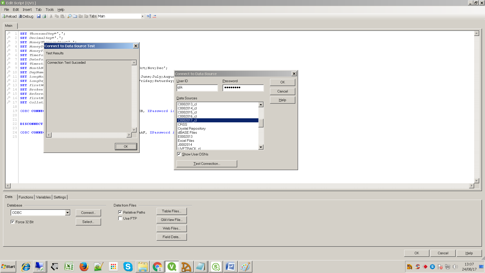Launch Firefox from the taskbar

(84, 267)
